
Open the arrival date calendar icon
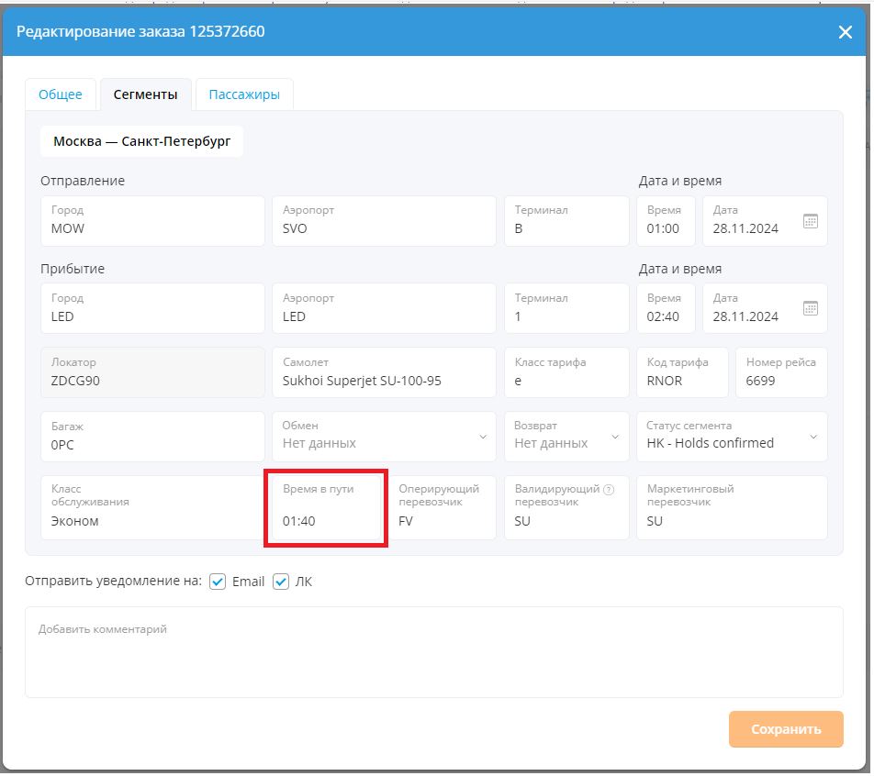(811, 308)
